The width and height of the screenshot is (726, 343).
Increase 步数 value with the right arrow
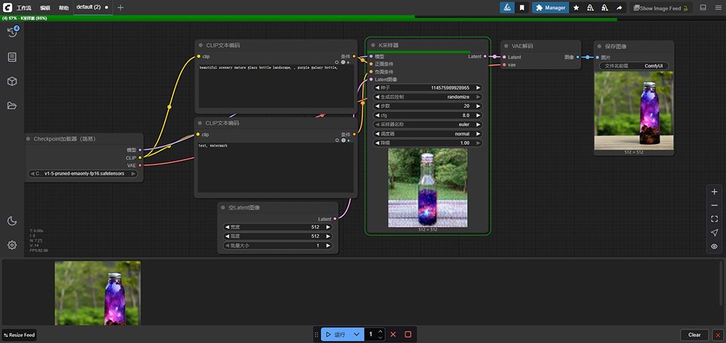(479, 106)
